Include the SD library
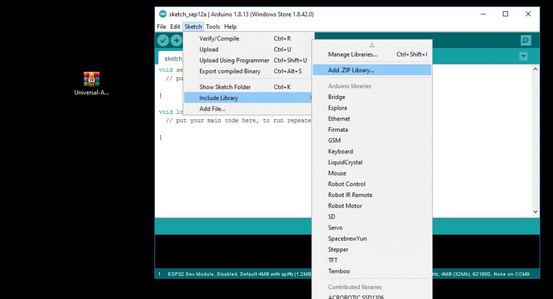Image resolution: width=553 pixels, height=299 pixels. point(372,217)
